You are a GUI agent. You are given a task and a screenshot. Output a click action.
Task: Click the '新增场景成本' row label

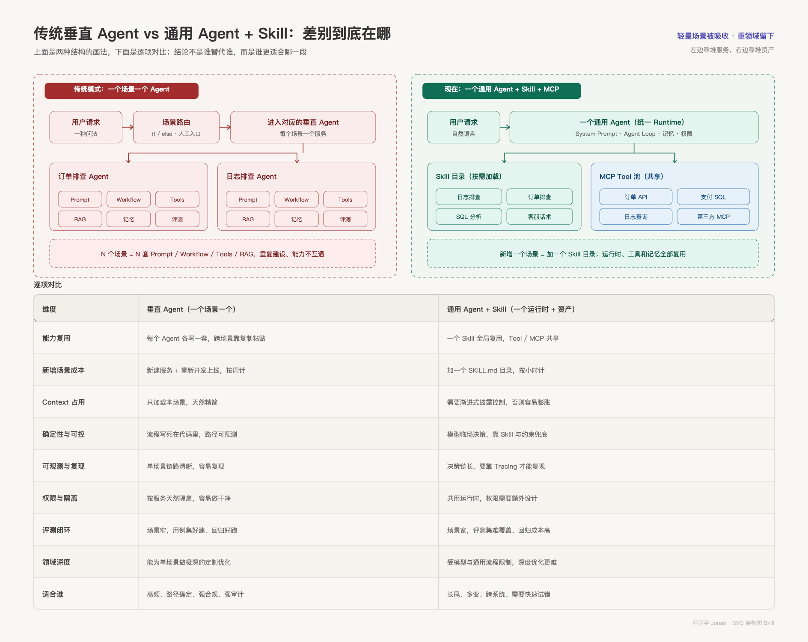coord(63,370)
